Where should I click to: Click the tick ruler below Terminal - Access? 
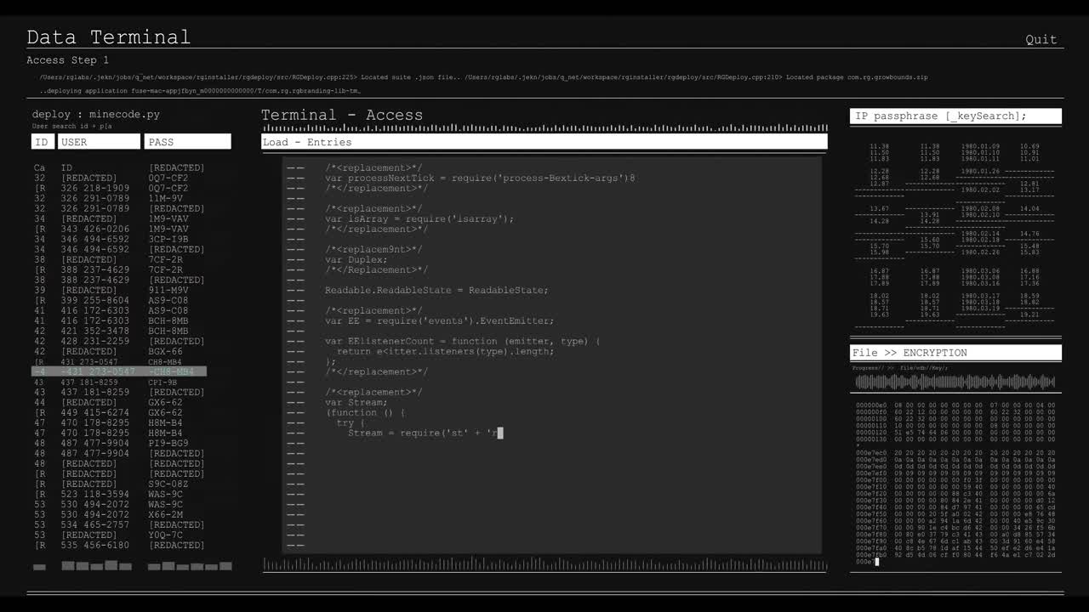tap(544, 128)
